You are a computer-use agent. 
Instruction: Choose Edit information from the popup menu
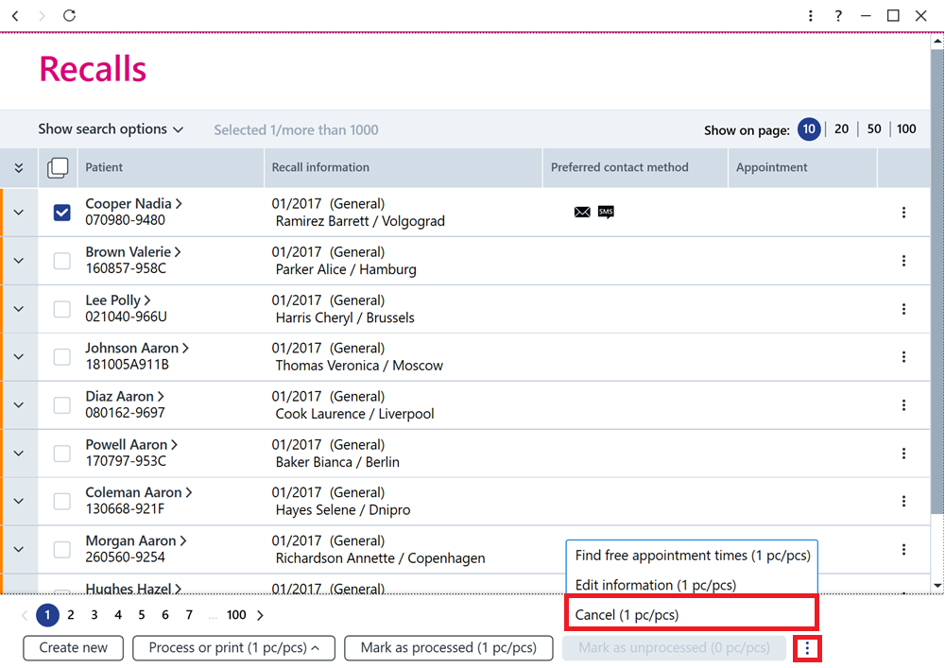(692, 585)
